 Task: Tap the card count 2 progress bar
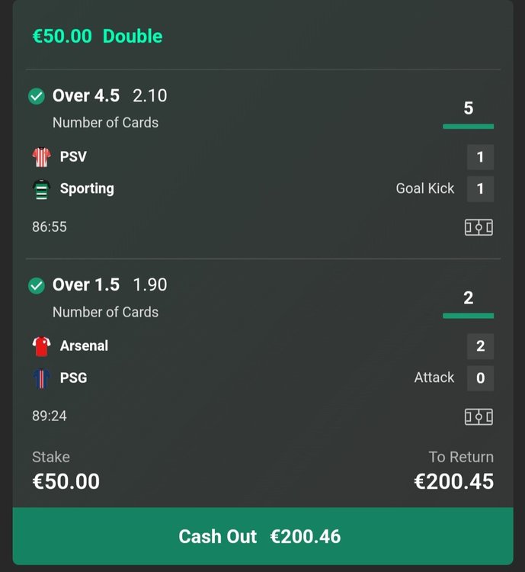tap(468, 316)
